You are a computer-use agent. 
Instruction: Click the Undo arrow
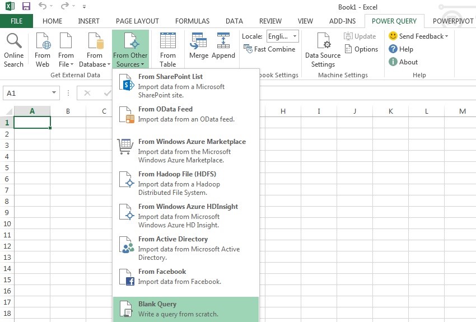pyautogui.click(x=43, y=6)
